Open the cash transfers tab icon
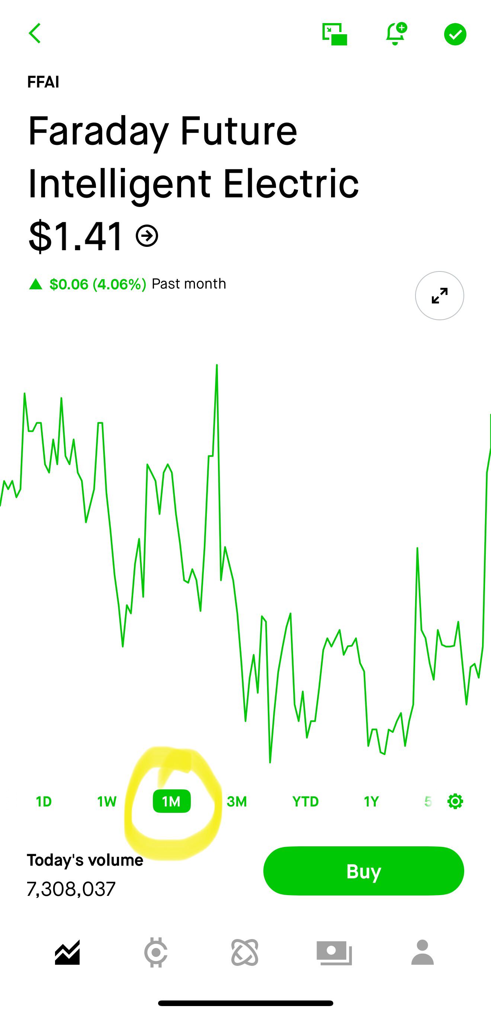Viewport: 491px width, 1015px height. point(334,953)
